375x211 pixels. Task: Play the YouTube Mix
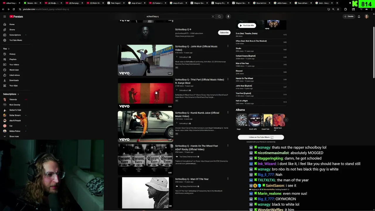tap(247, 25)
